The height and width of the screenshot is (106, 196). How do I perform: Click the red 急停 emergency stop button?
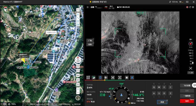click(x=187, y=101)
